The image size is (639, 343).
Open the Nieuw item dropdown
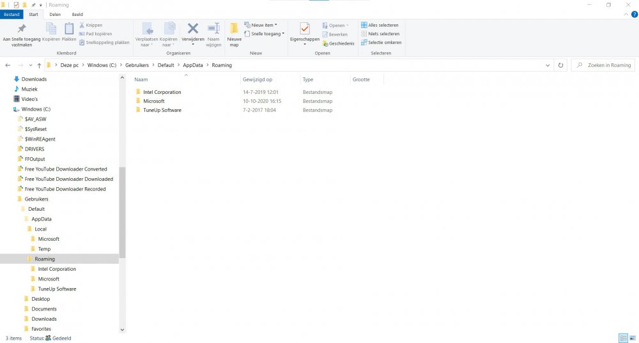[263, 26]
